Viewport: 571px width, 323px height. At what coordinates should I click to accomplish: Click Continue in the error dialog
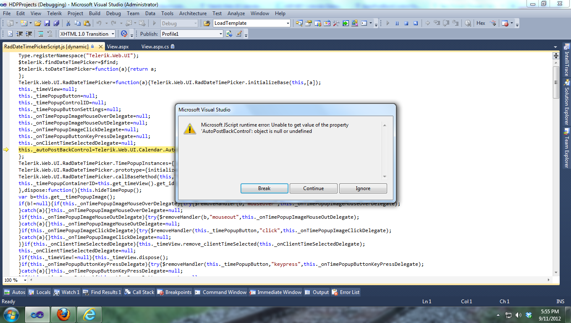point(314,188)
